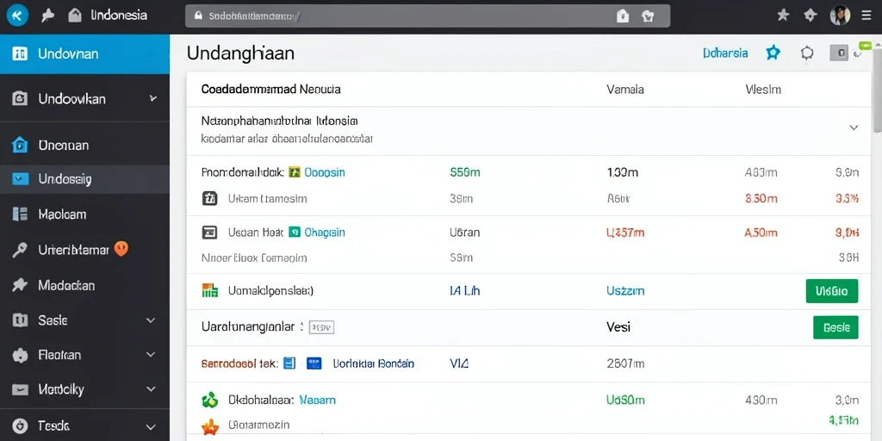Click the blue square icon after Sarrodasel tek
This screenshot has height=441, width=882.
click(289, 363)
